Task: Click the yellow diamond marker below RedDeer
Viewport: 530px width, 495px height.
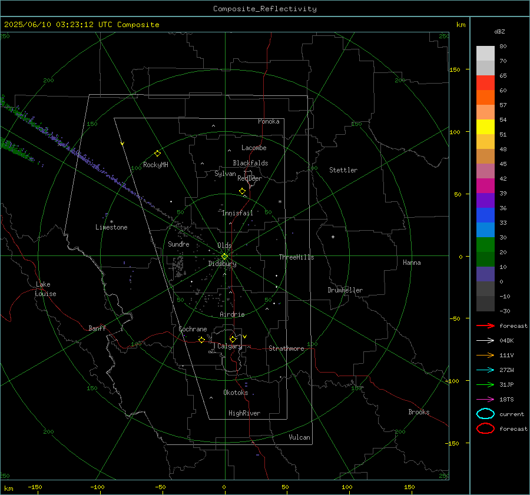Action: [242, 191]
